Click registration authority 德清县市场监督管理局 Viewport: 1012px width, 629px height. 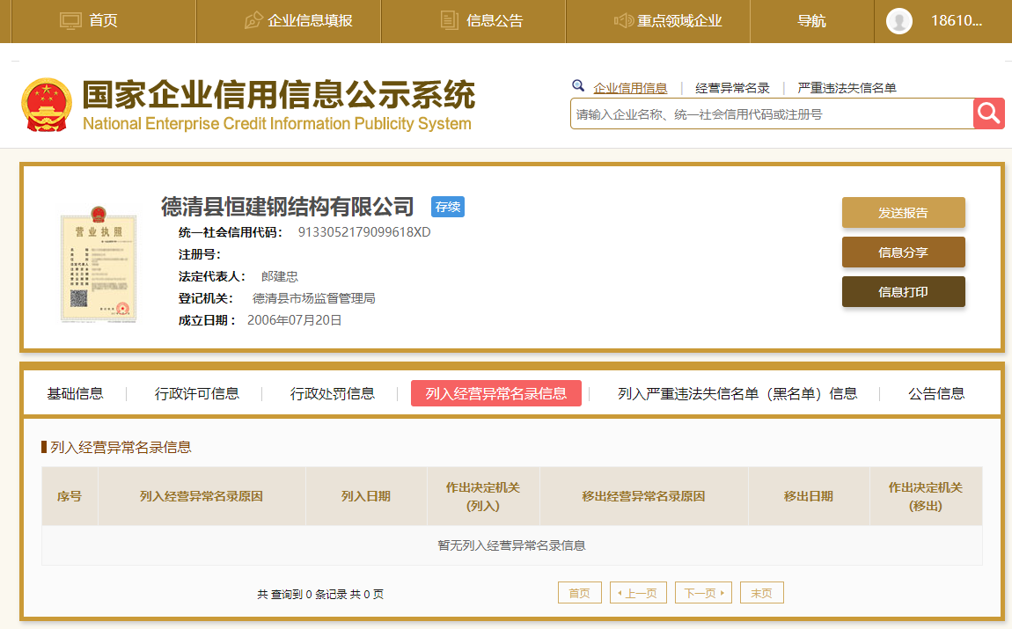point(313,299)
